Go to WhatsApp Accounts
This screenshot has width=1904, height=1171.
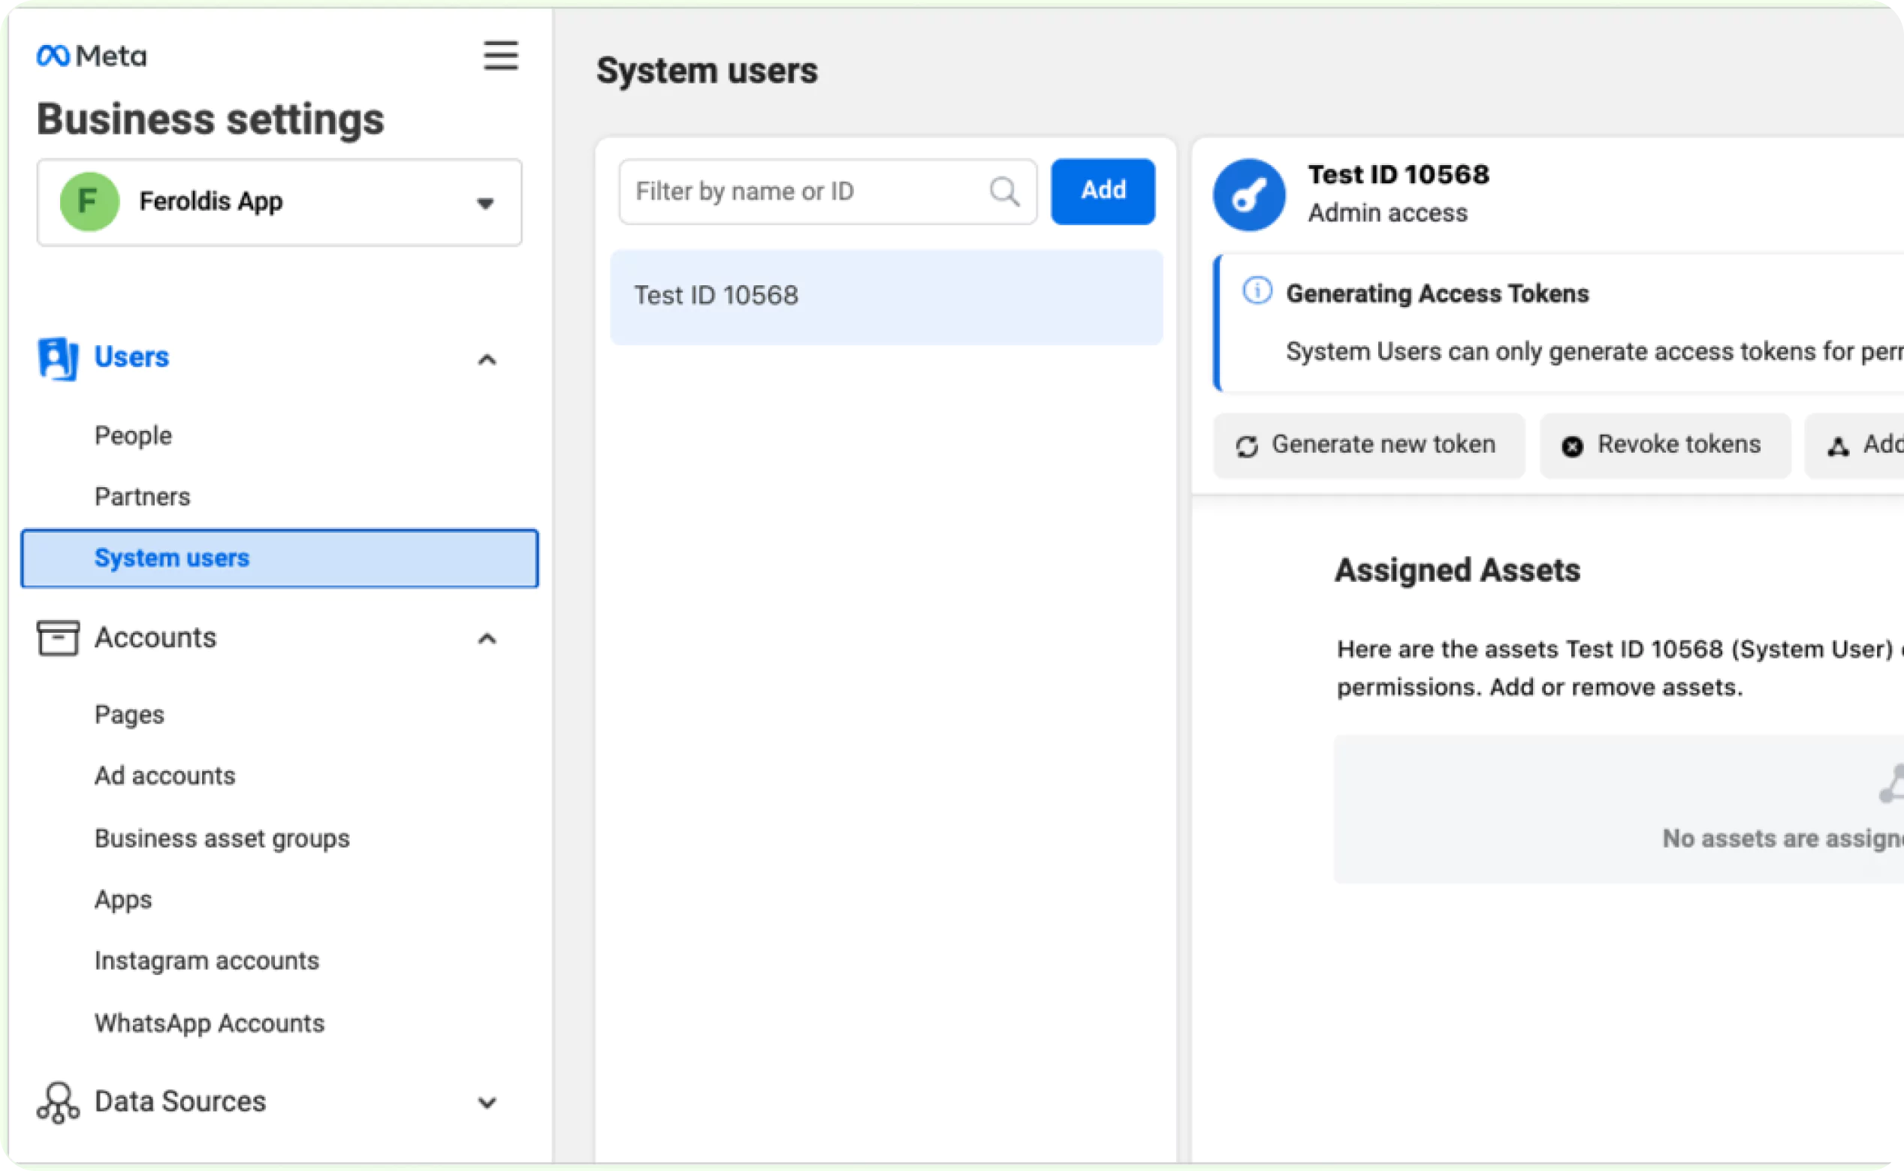click(x=210, y=1024)
